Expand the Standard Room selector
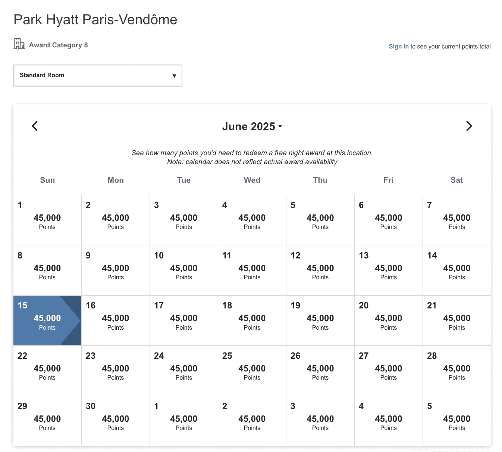Screen dimensions: 502x452 pyautogui.click(x=98, y=75)
